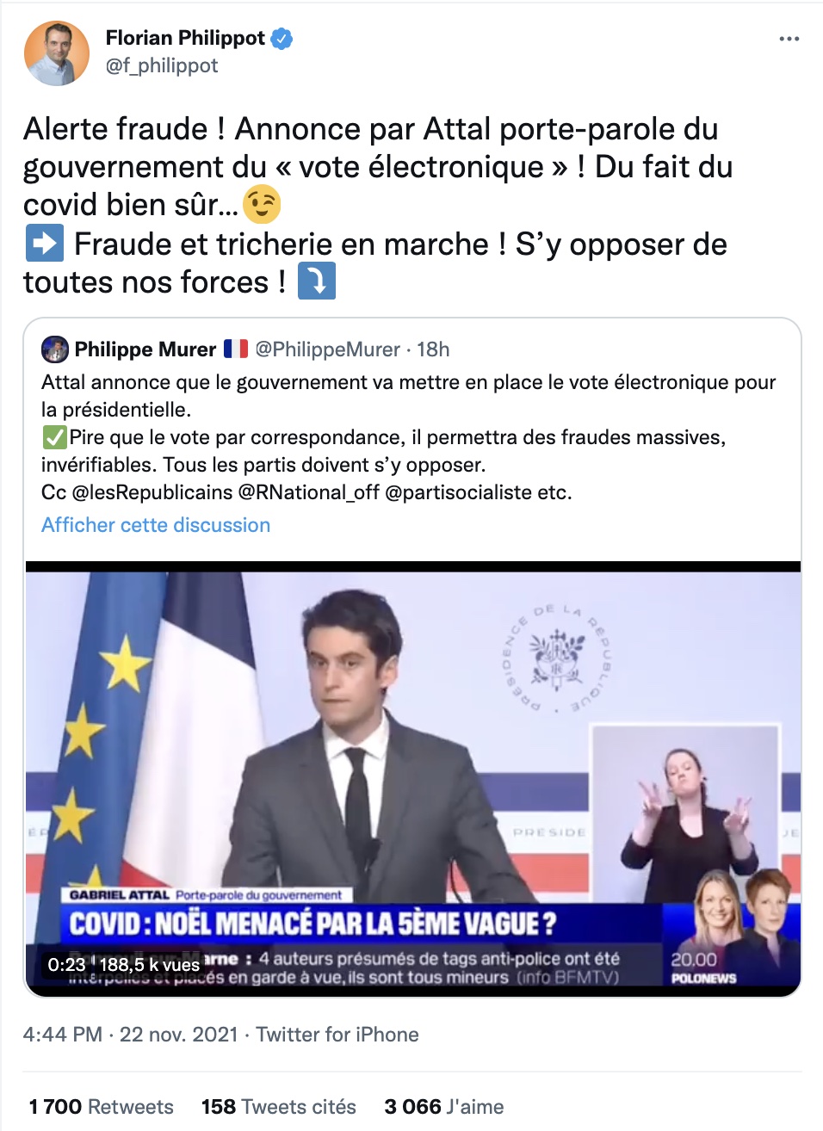Click the French flag emoji
The height and width of the screenshot is (1131, 823).
[236, 349]
